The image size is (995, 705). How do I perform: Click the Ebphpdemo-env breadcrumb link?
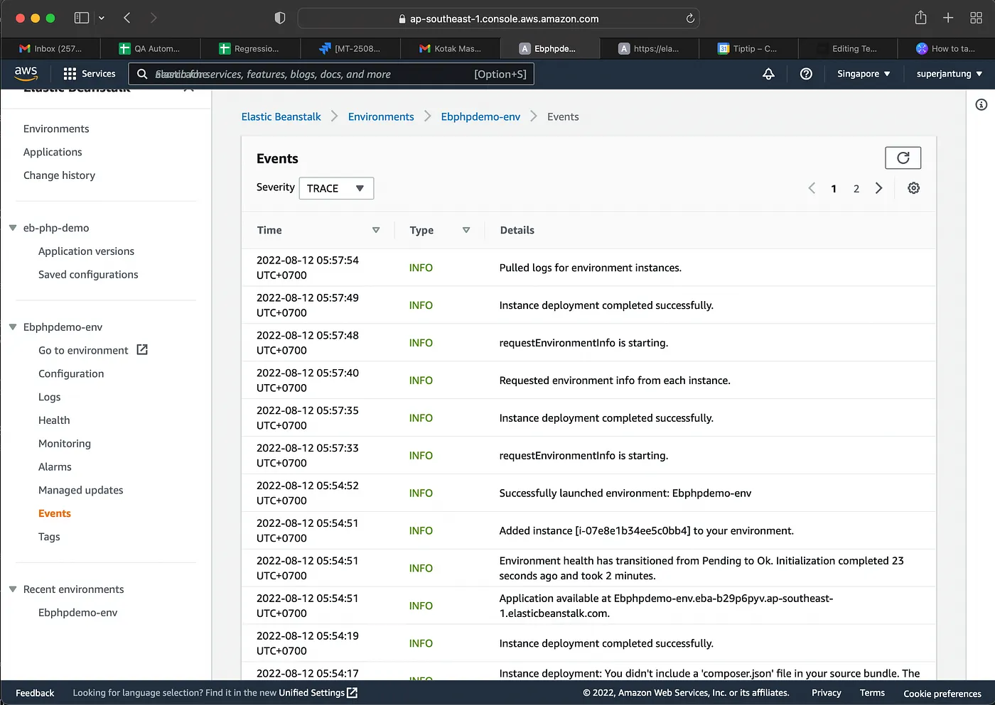[x=480, y=116]
